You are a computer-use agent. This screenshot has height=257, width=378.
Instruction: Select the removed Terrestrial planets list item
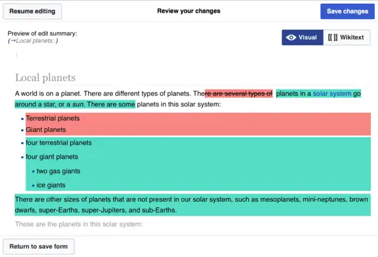tap(53, 119)
